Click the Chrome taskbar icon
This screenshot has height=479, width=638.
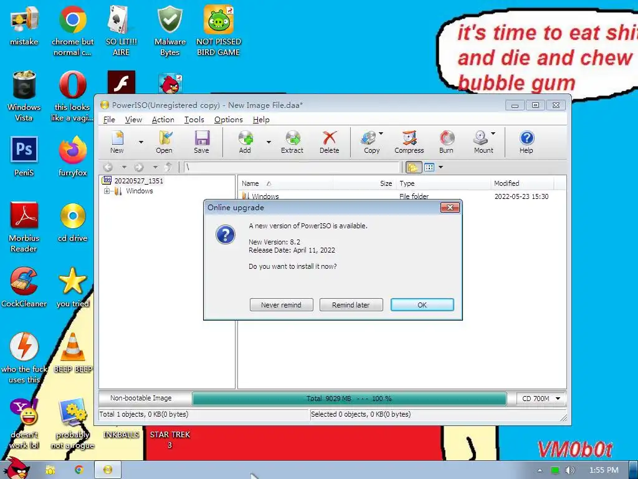point(79,470)
